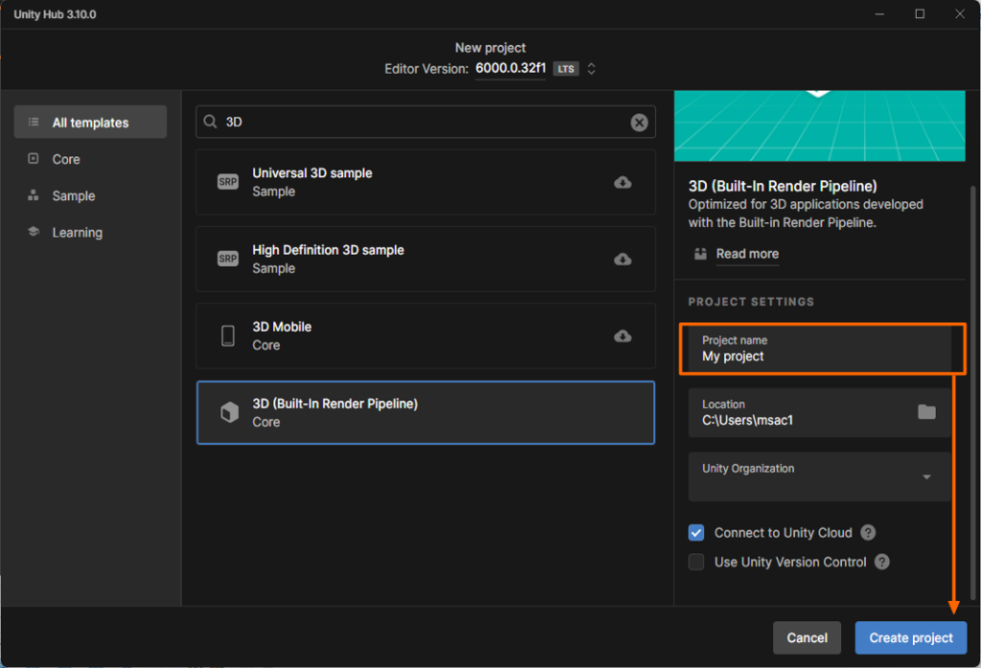Download the Universal 3D sample template
The image size is (981, 668).
pos(623,182)
